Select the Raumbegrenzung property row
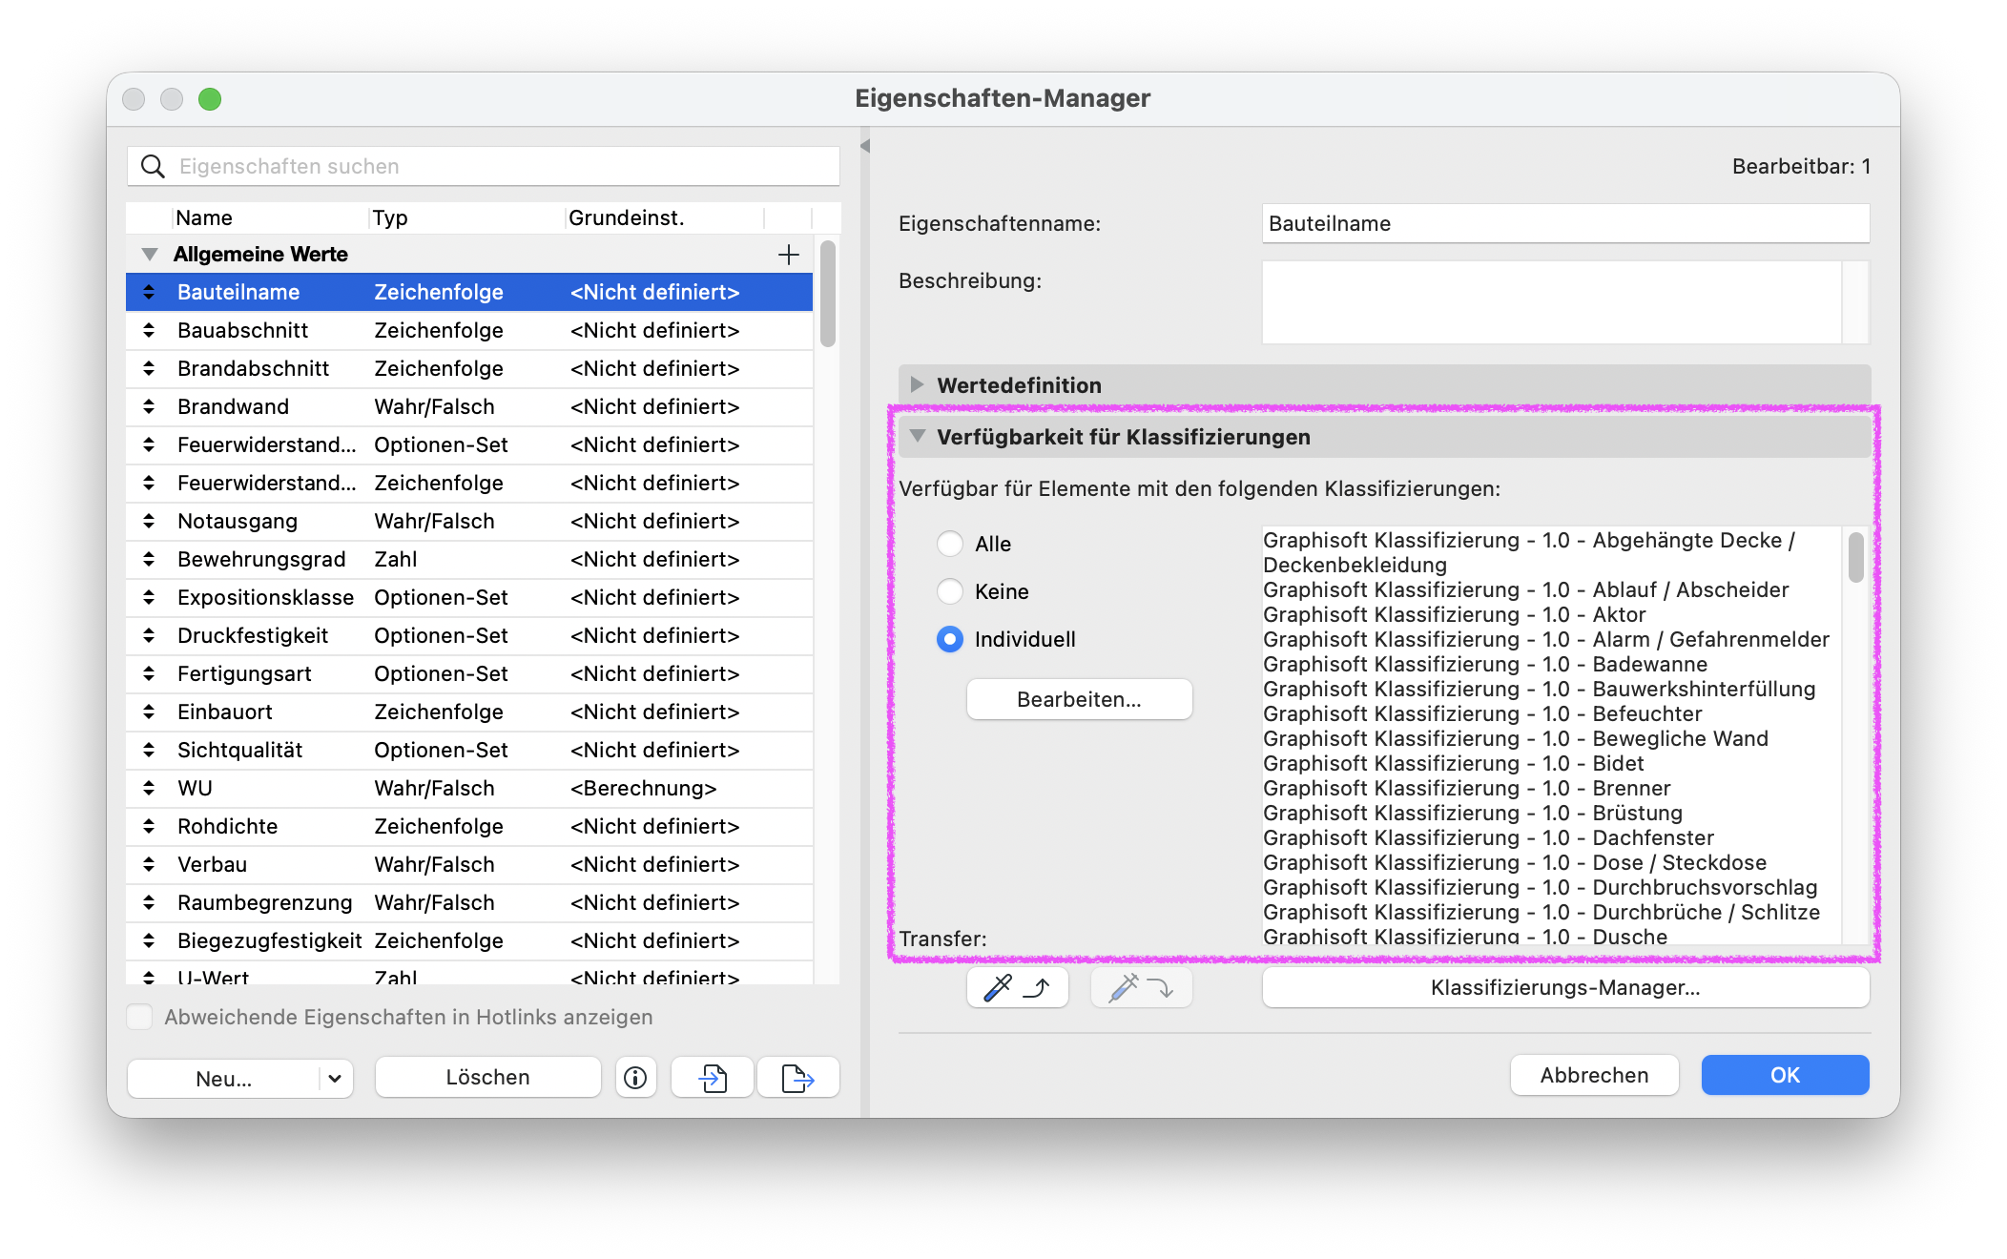Viewport: 2007px width, 1259px height. pos(469,902)
